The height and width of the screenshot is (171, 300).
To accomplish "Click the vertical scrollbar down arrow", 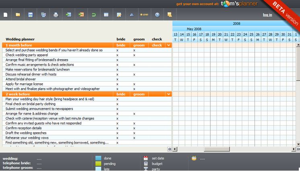I will pyautogui.click(x=298, y=144).
